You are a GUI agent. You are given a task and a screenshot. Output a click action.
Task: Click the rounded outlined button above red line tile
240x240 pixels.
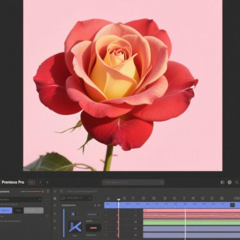93,214
